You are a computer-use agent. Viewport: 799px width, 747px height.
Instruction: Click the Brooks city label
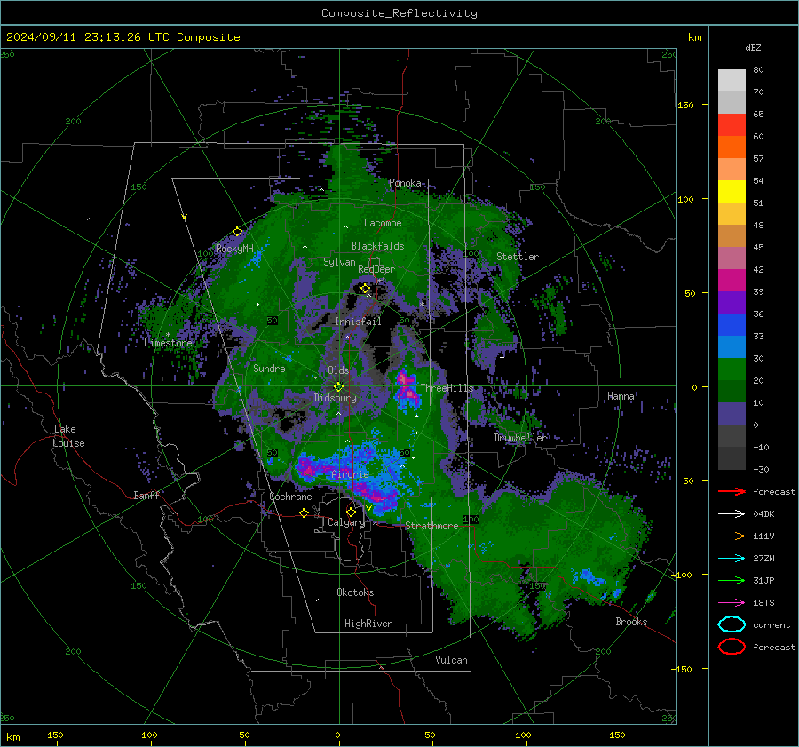coord(631,622)
